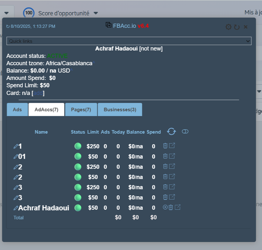262x250 pixels.
Task: Toggle the switch in the table header
Action: 185,132
